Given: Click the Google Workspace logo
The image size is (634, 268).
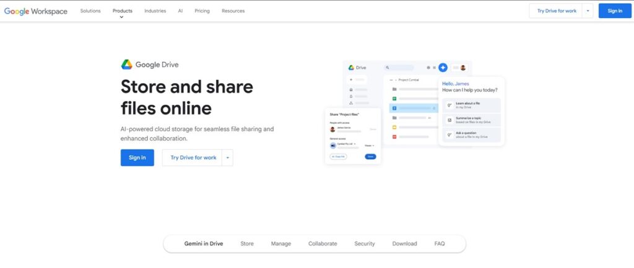Looking at the screenshot, I should click(35, 11).
